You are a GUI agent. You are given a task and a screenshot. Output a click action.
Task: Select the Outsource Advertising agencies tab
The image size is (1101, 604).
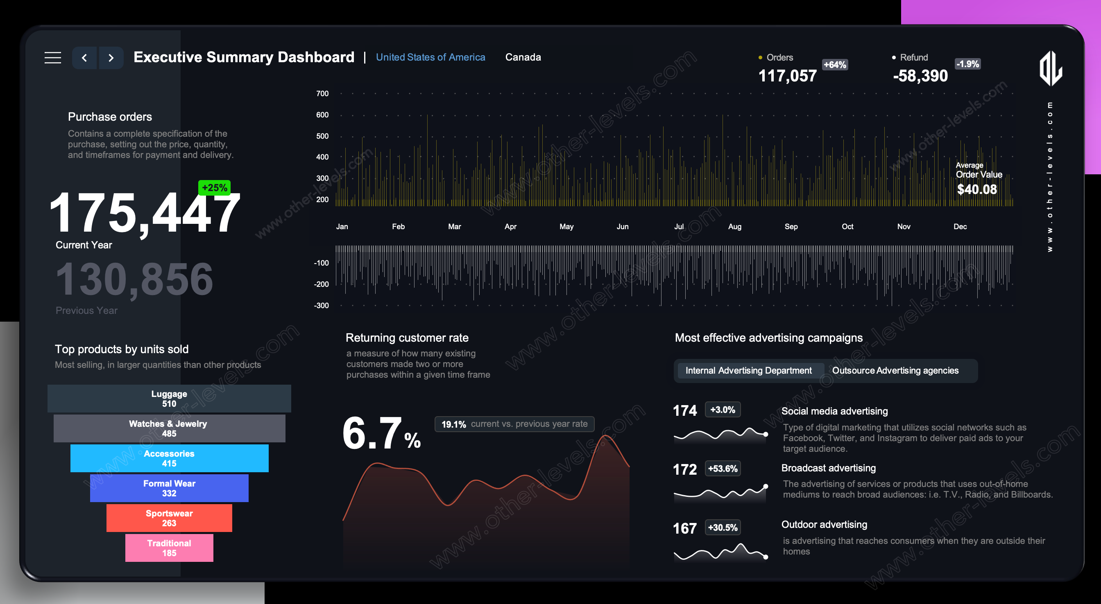pyautogui.click(x=896, y=370)
